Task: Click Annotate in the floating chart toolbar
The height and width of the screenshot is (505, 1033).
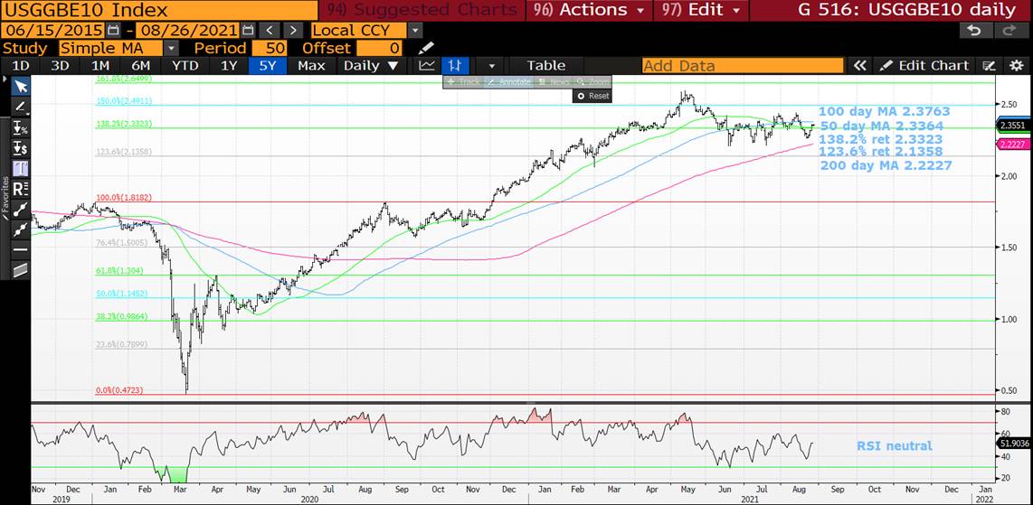Action: (508, 81)
